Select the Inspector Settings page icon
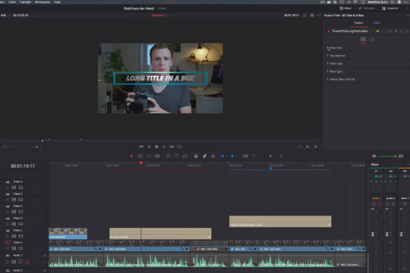The width and height of the screenshot is (410, 273). pos(372,40)
